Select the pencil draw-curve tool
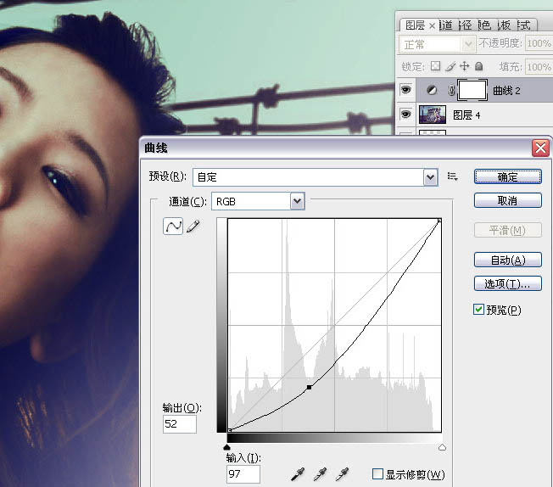The image size is (553, 487). click(x=193, y=227)
